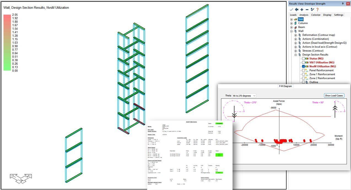The height and width of the screenshot is (190, 351).
Task: Click the check-all verification icon
Action: (x=312, y=10)
